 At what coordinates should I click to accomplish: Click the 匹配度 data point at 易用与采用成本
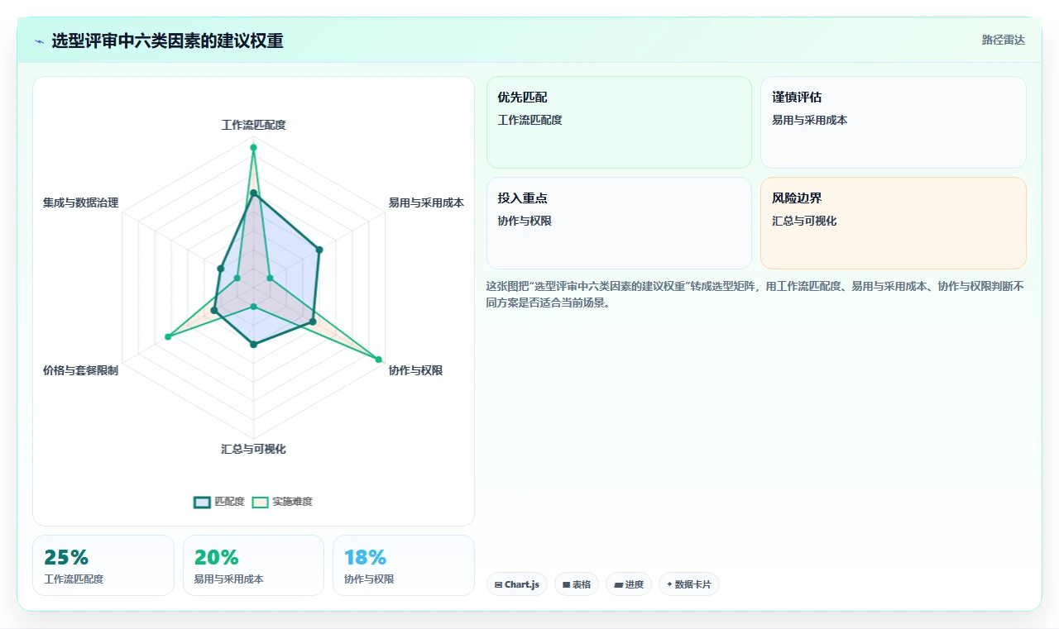tap(319, 249)
